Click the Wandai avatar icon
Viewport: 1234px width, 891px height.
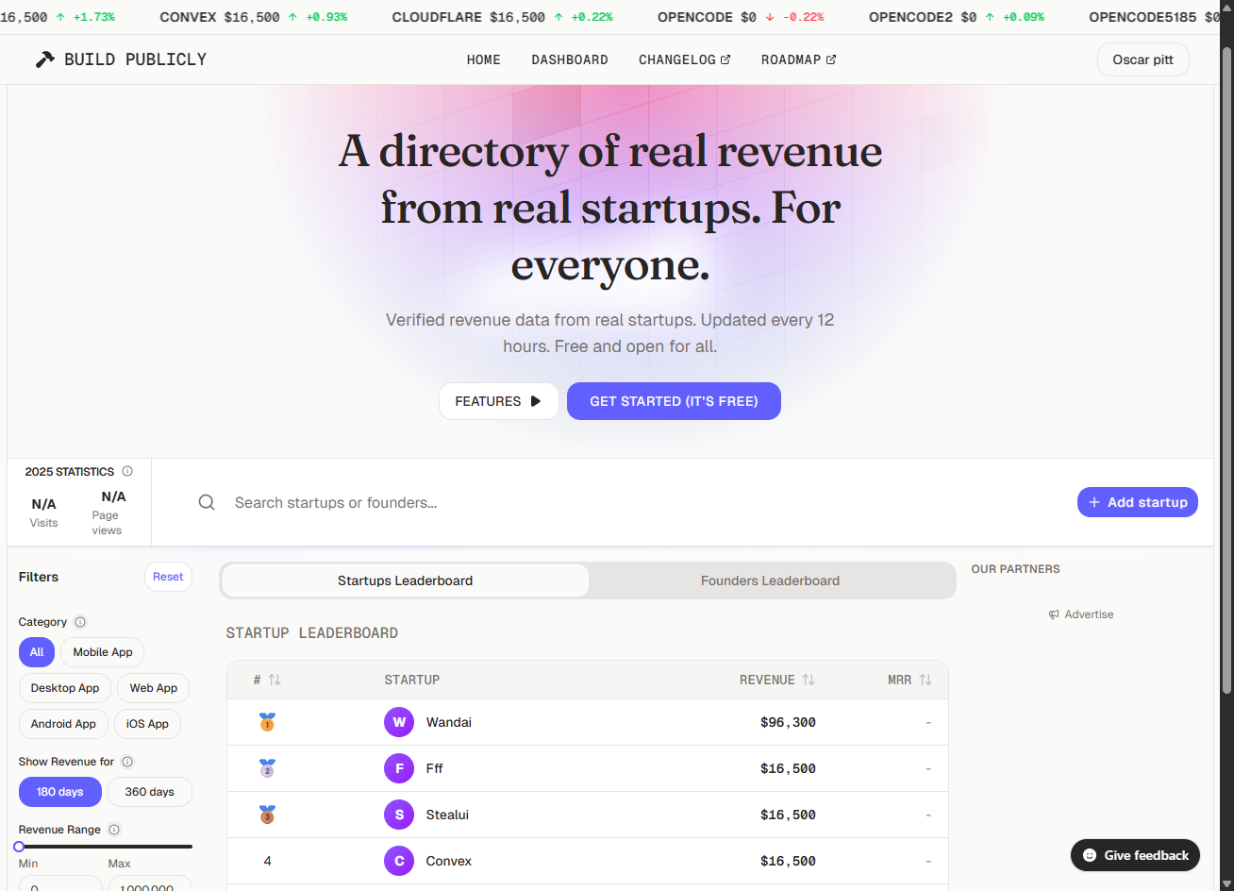399,722
